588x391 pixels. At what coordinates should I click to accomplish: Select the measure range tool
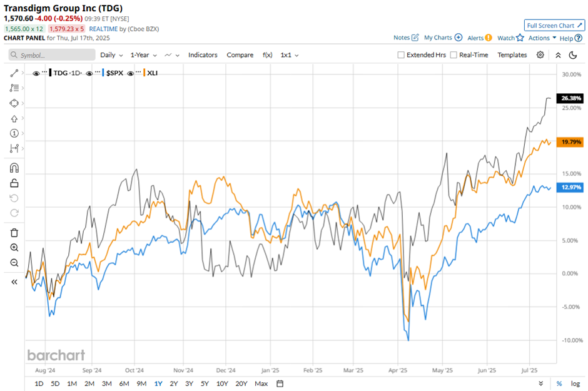click(x=14, y=148)
